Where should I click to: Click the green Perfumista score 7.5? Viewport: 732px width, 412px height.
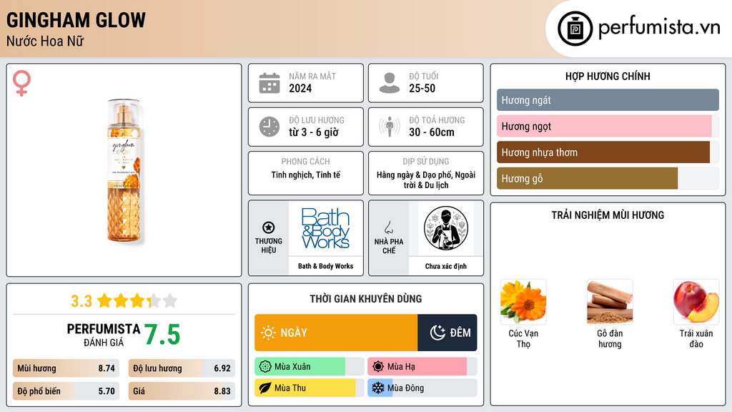pos(162,335)
